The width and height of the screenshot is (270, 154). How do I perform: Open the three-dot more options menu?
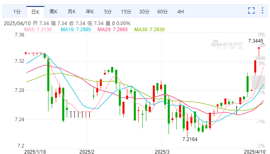click(x=262, y=11)
